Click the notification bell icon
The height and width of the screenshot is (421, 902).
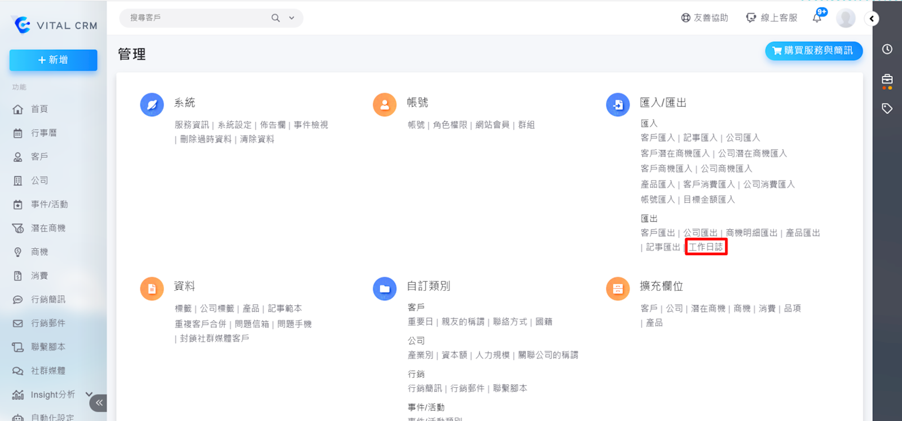817,18
